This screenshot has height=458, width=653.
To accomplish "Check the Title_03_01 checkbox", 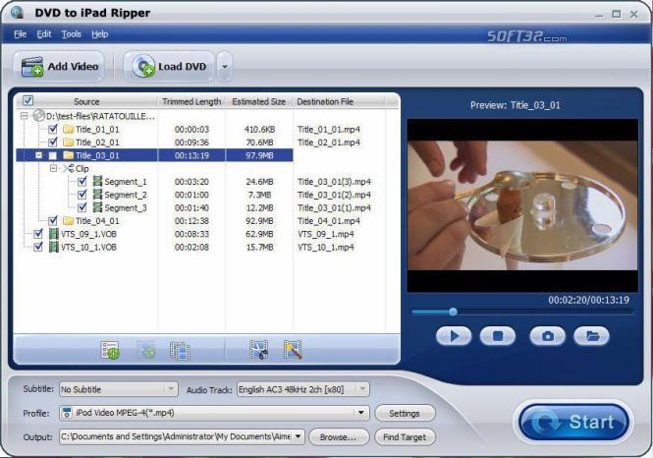I will click(53, 155).
